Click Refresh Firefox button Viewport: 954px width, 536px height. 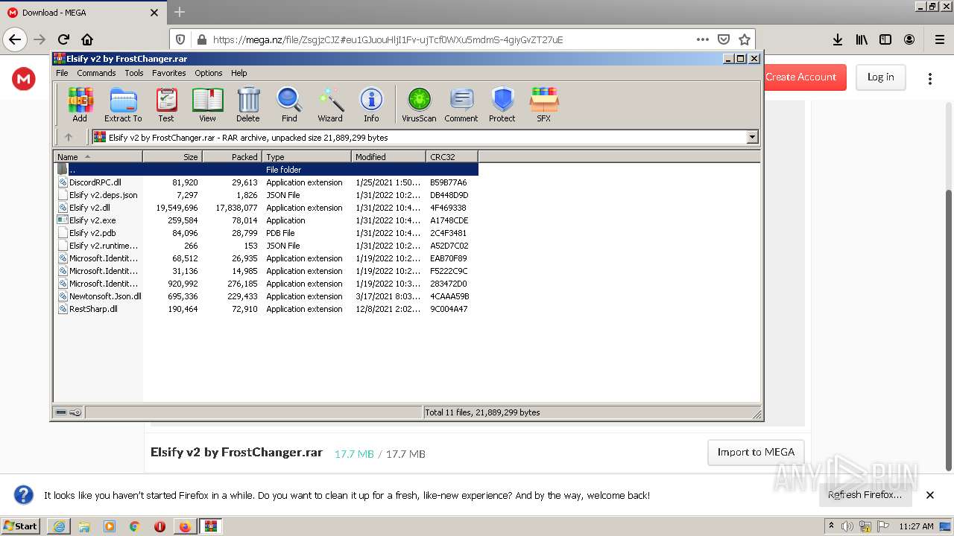865,494
